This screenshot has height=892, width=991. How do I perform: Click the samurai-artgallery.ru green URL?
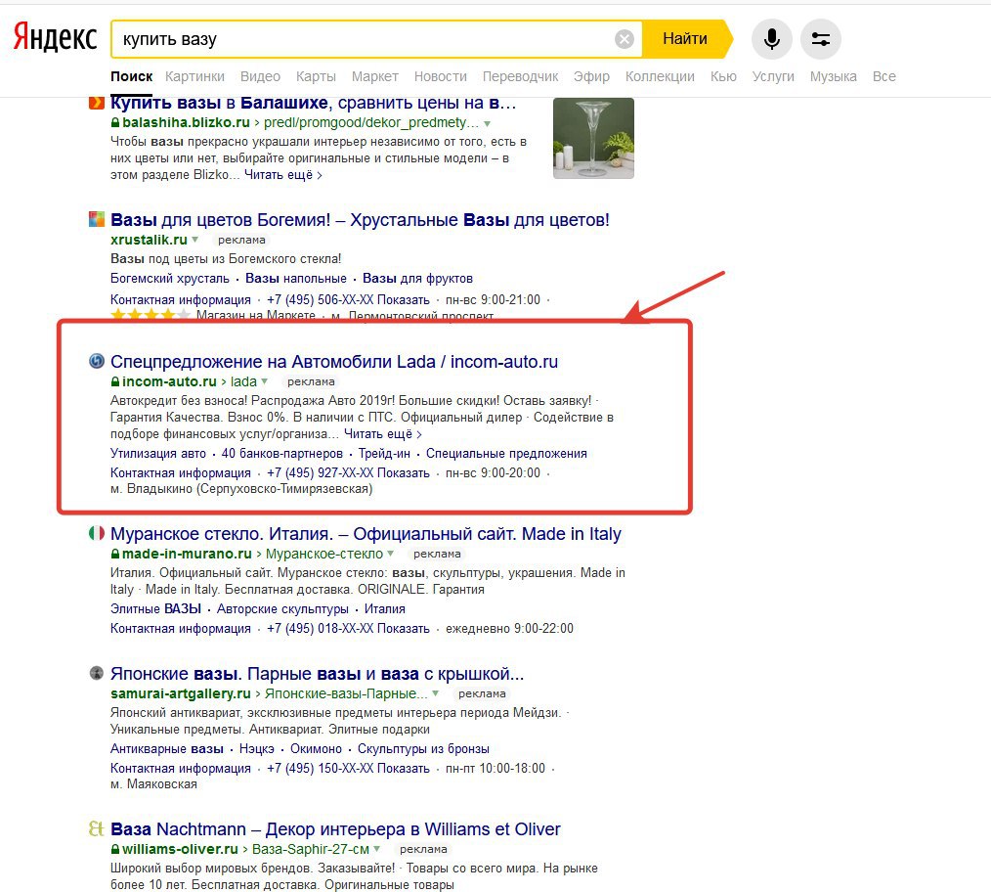181,694
